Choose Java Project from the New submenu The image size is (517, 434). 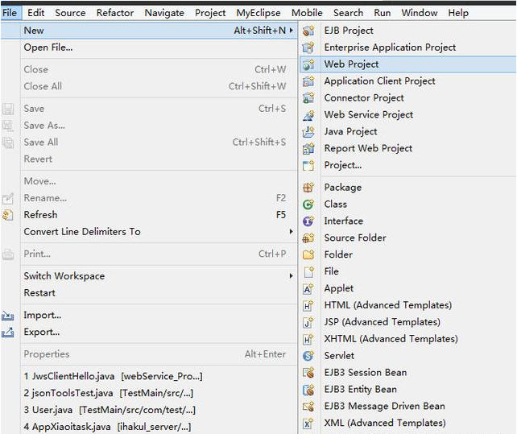(350, 131)
